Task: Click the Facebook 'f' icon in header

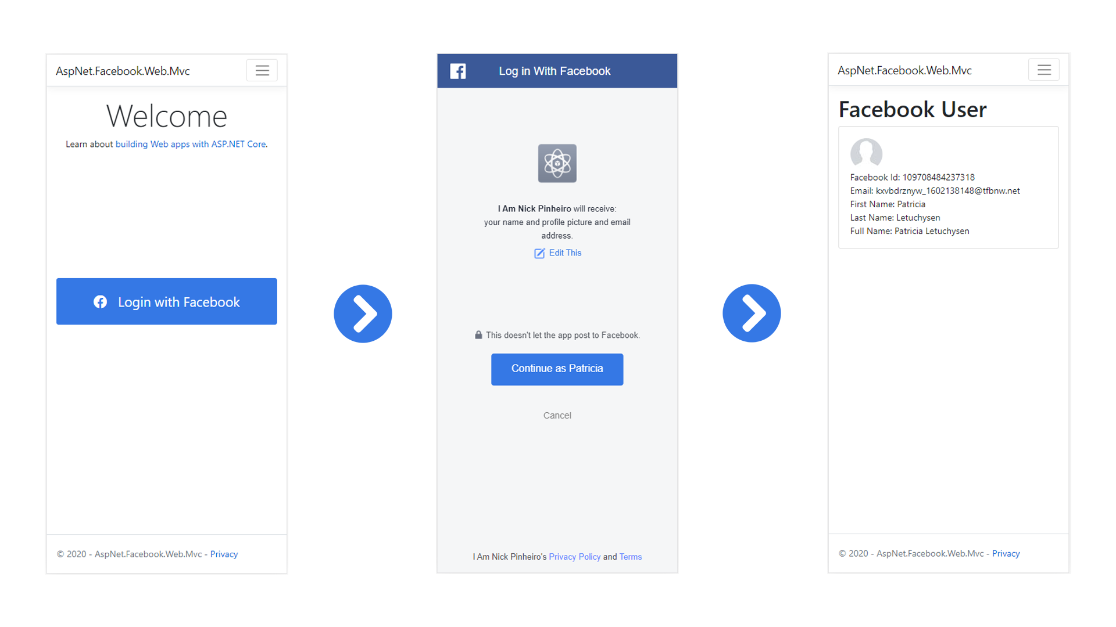Action: (x=457, y=71)
